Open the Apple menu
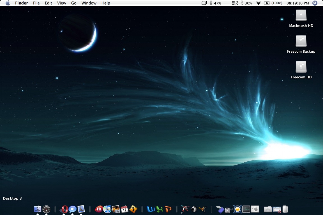The image size is (323, 215). (8, 3)
